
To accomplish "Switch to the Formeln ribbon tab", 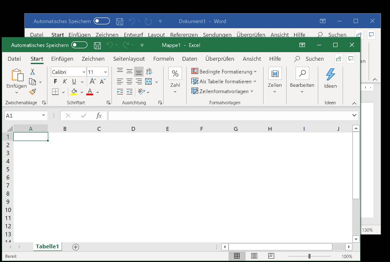I will [163, 59].
